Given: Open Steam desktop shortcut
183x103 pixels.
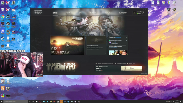Looking at the screenshot, I should coord(3,39).
